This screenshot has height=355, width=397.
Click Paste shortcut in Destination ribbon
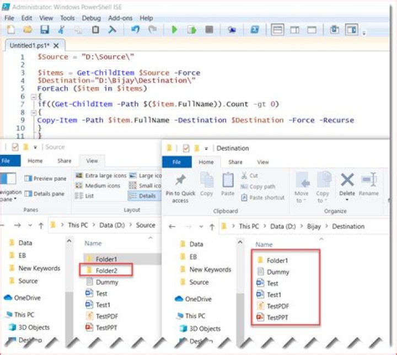(x=262, y=197)
